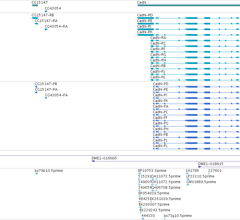Screen dimensions: 240x220
Task: Select the CadN-PF protein label
Action: click(160, 118)
